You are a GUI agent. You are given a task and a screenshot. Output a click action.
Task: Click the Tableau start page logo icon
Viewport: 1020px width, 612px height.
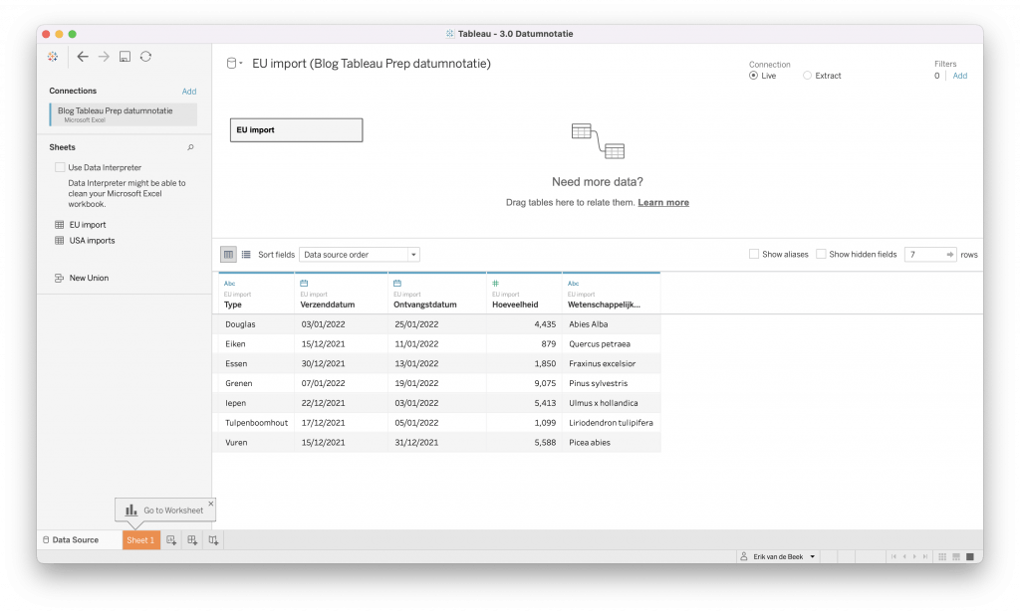[x=53, y=57]
